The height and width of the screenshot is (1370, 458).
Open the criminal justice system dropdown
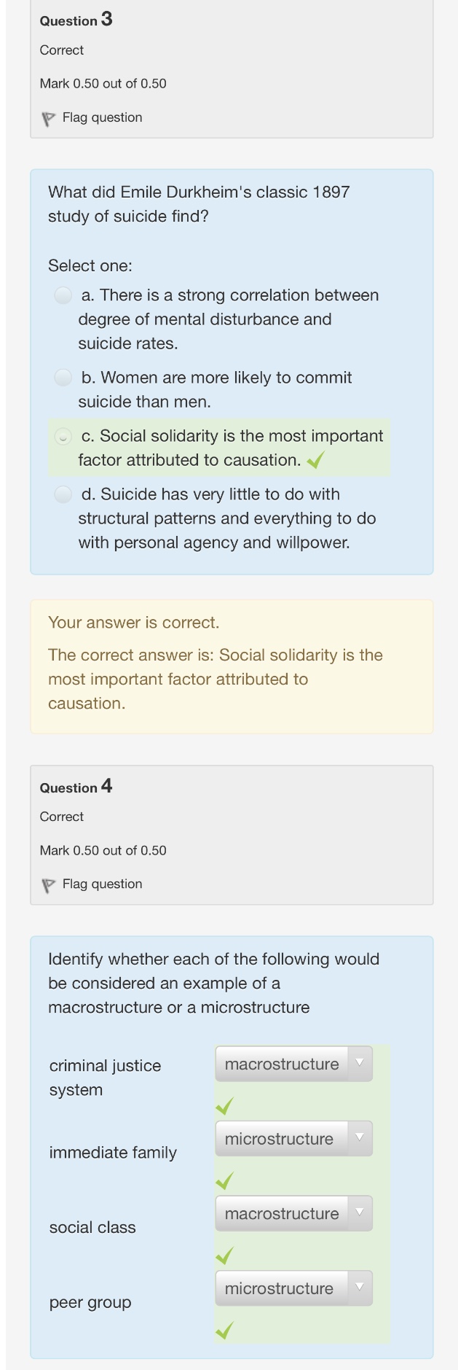click(293, 1064)
